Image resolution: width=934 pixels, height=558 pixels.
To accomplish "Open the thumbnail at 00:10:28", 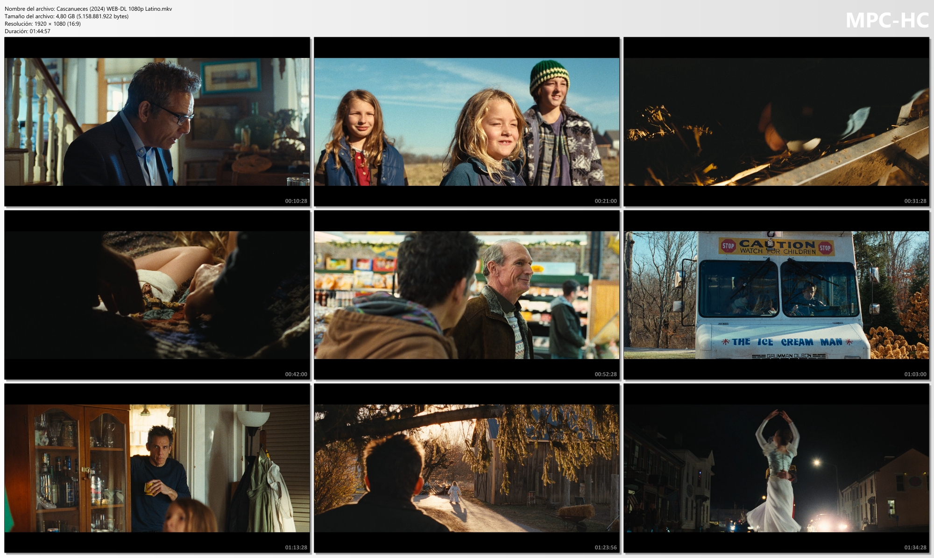I will [157, 121].
